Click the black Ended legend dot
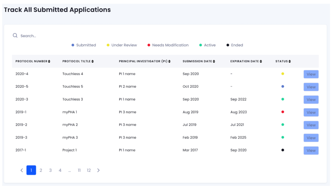This screenshot has height=192, width=335. click(x=228, y=45)
